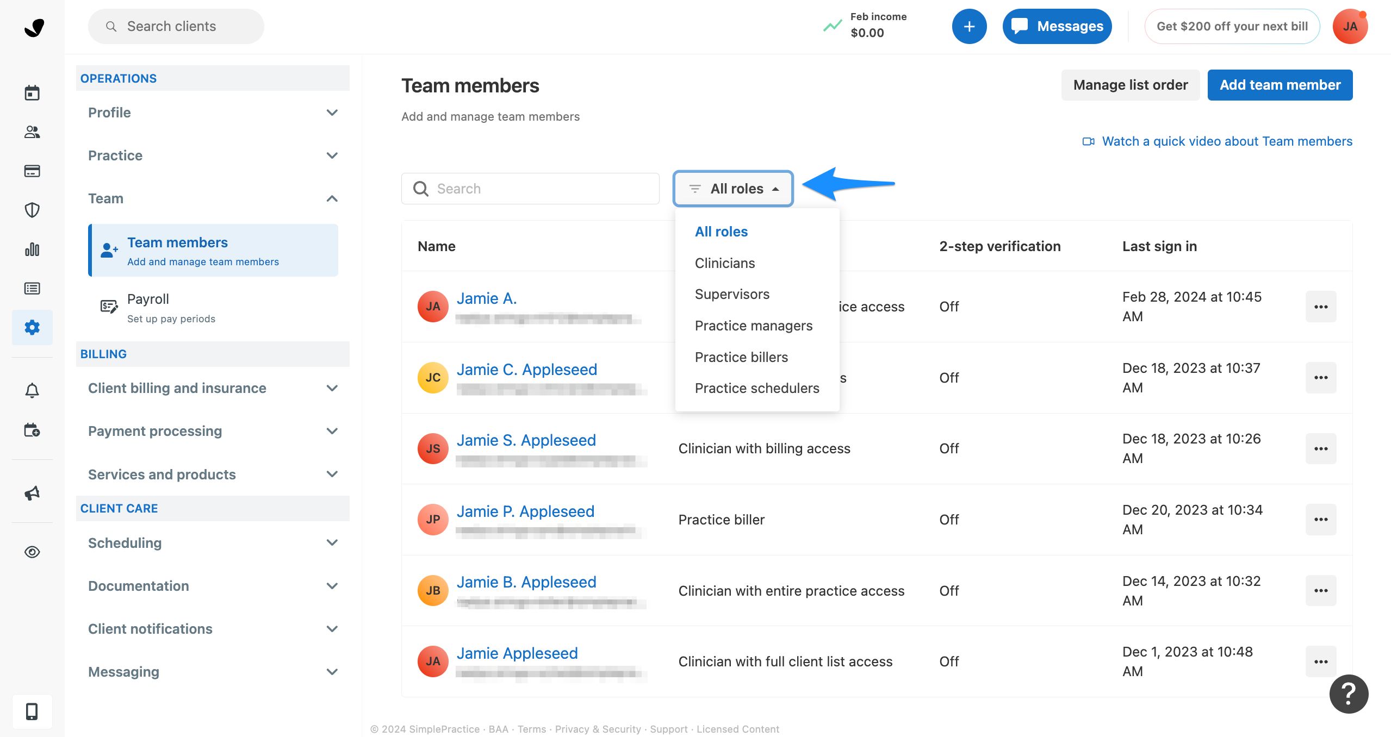Open the BAA footer link
The image size is (1391, 737).
[498, 729]
